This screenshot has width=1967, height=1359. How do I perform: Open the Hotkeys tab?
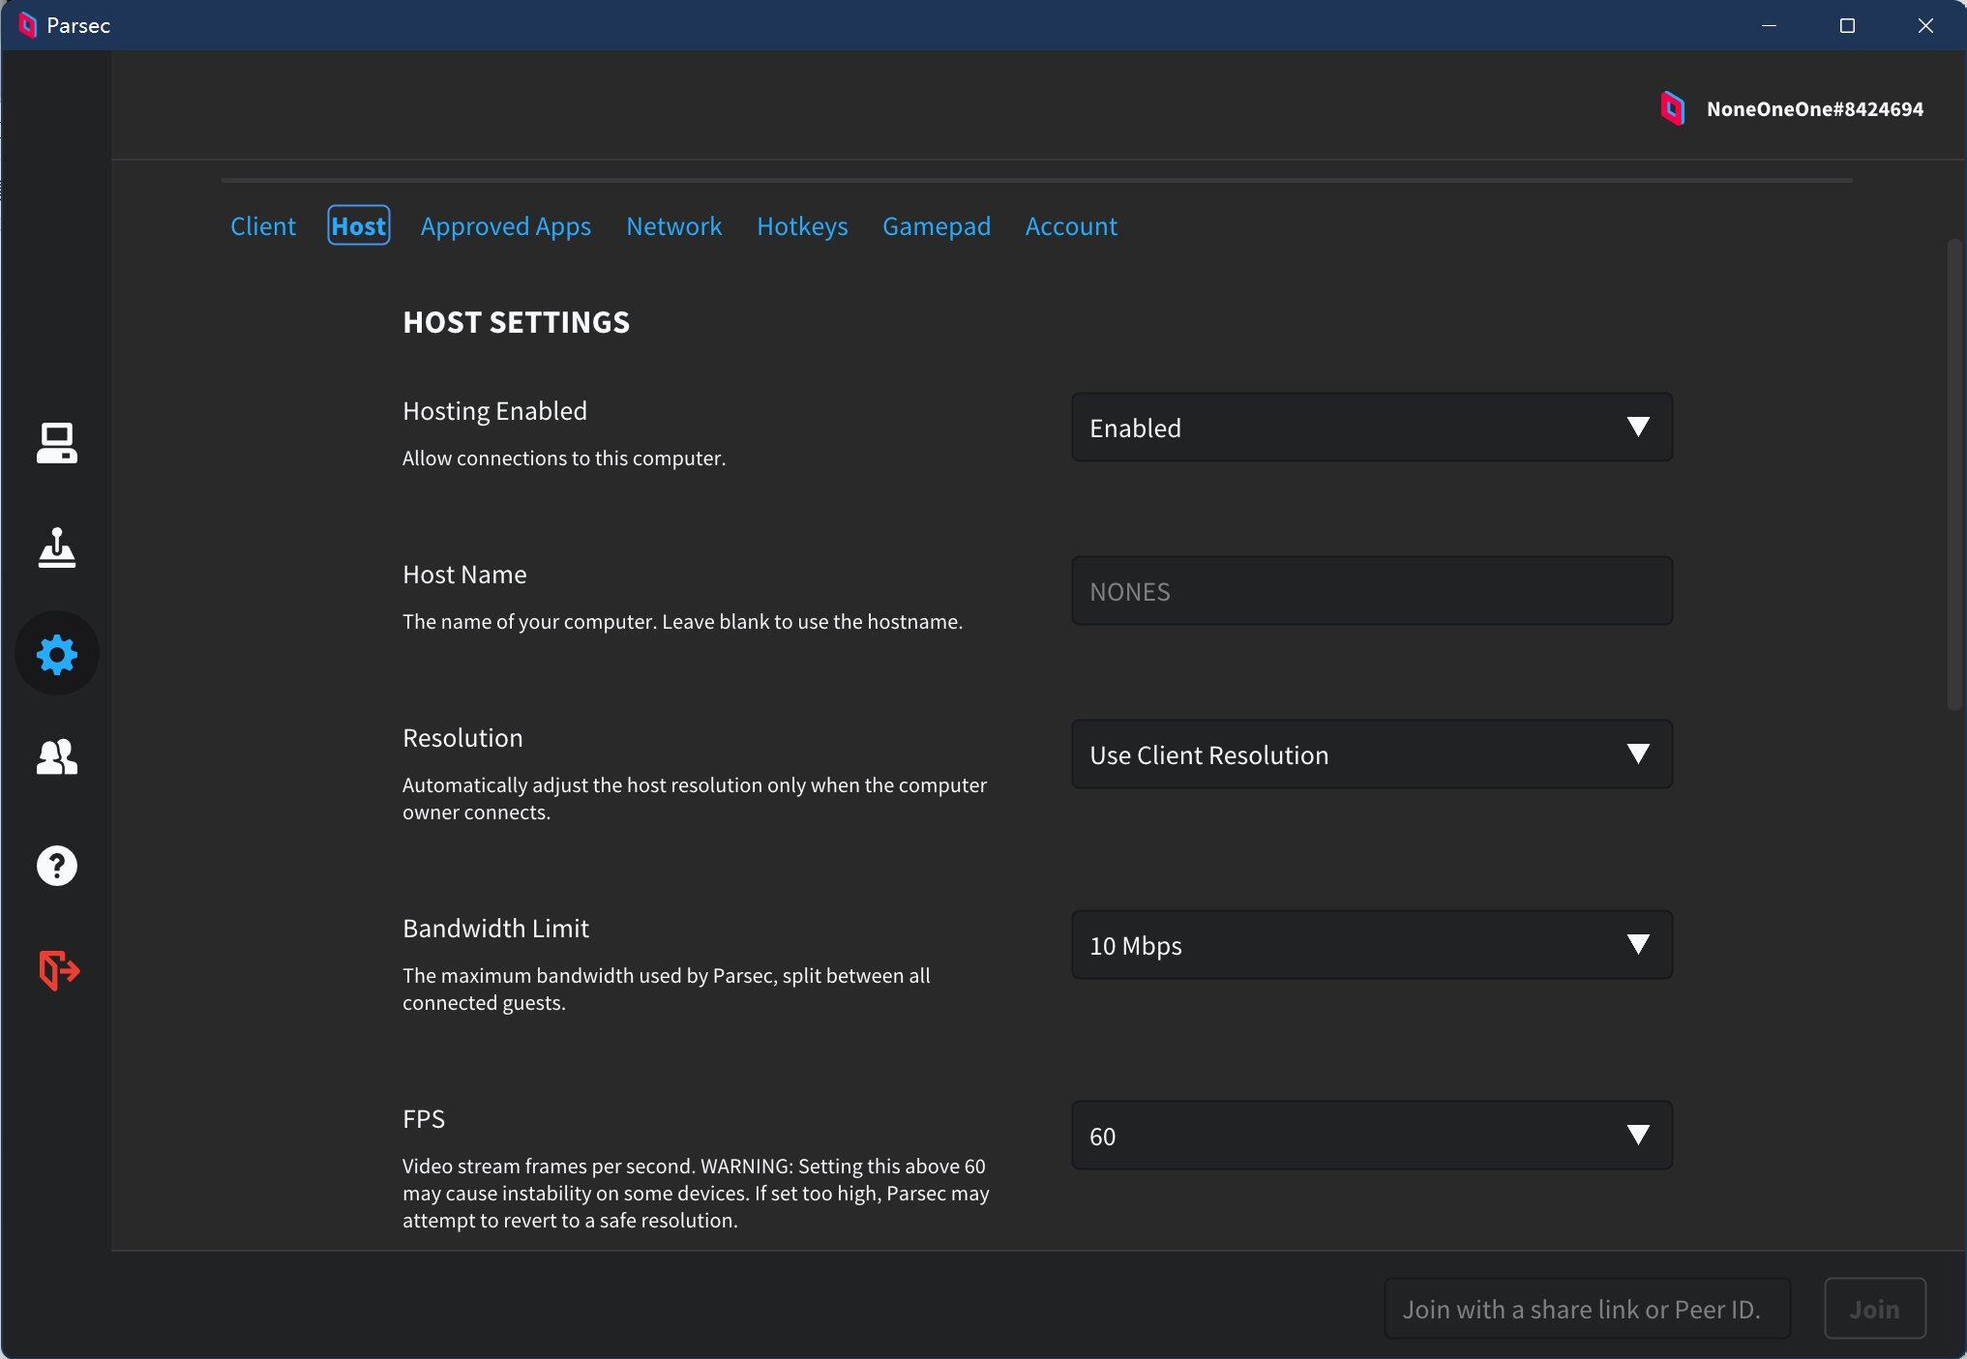tap(802, 226)
